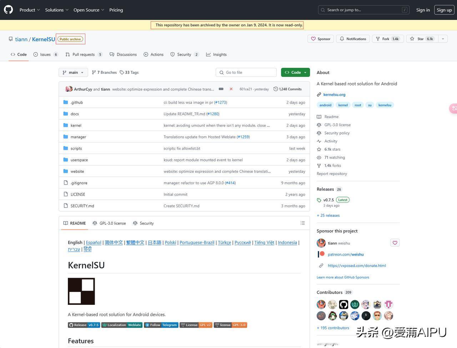Open the Discussions tab
Viewport: 457px width, 348px height.
123,55
